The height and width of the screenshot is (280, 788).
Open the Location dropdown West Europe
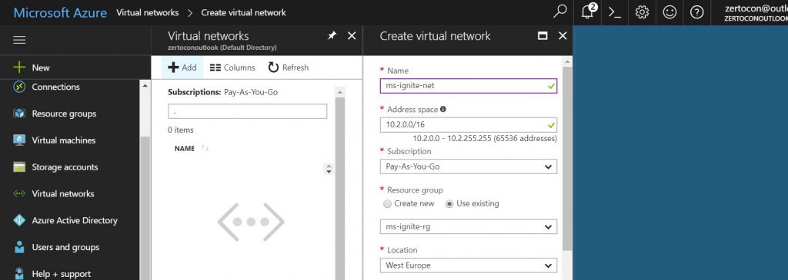coord(469,265)
